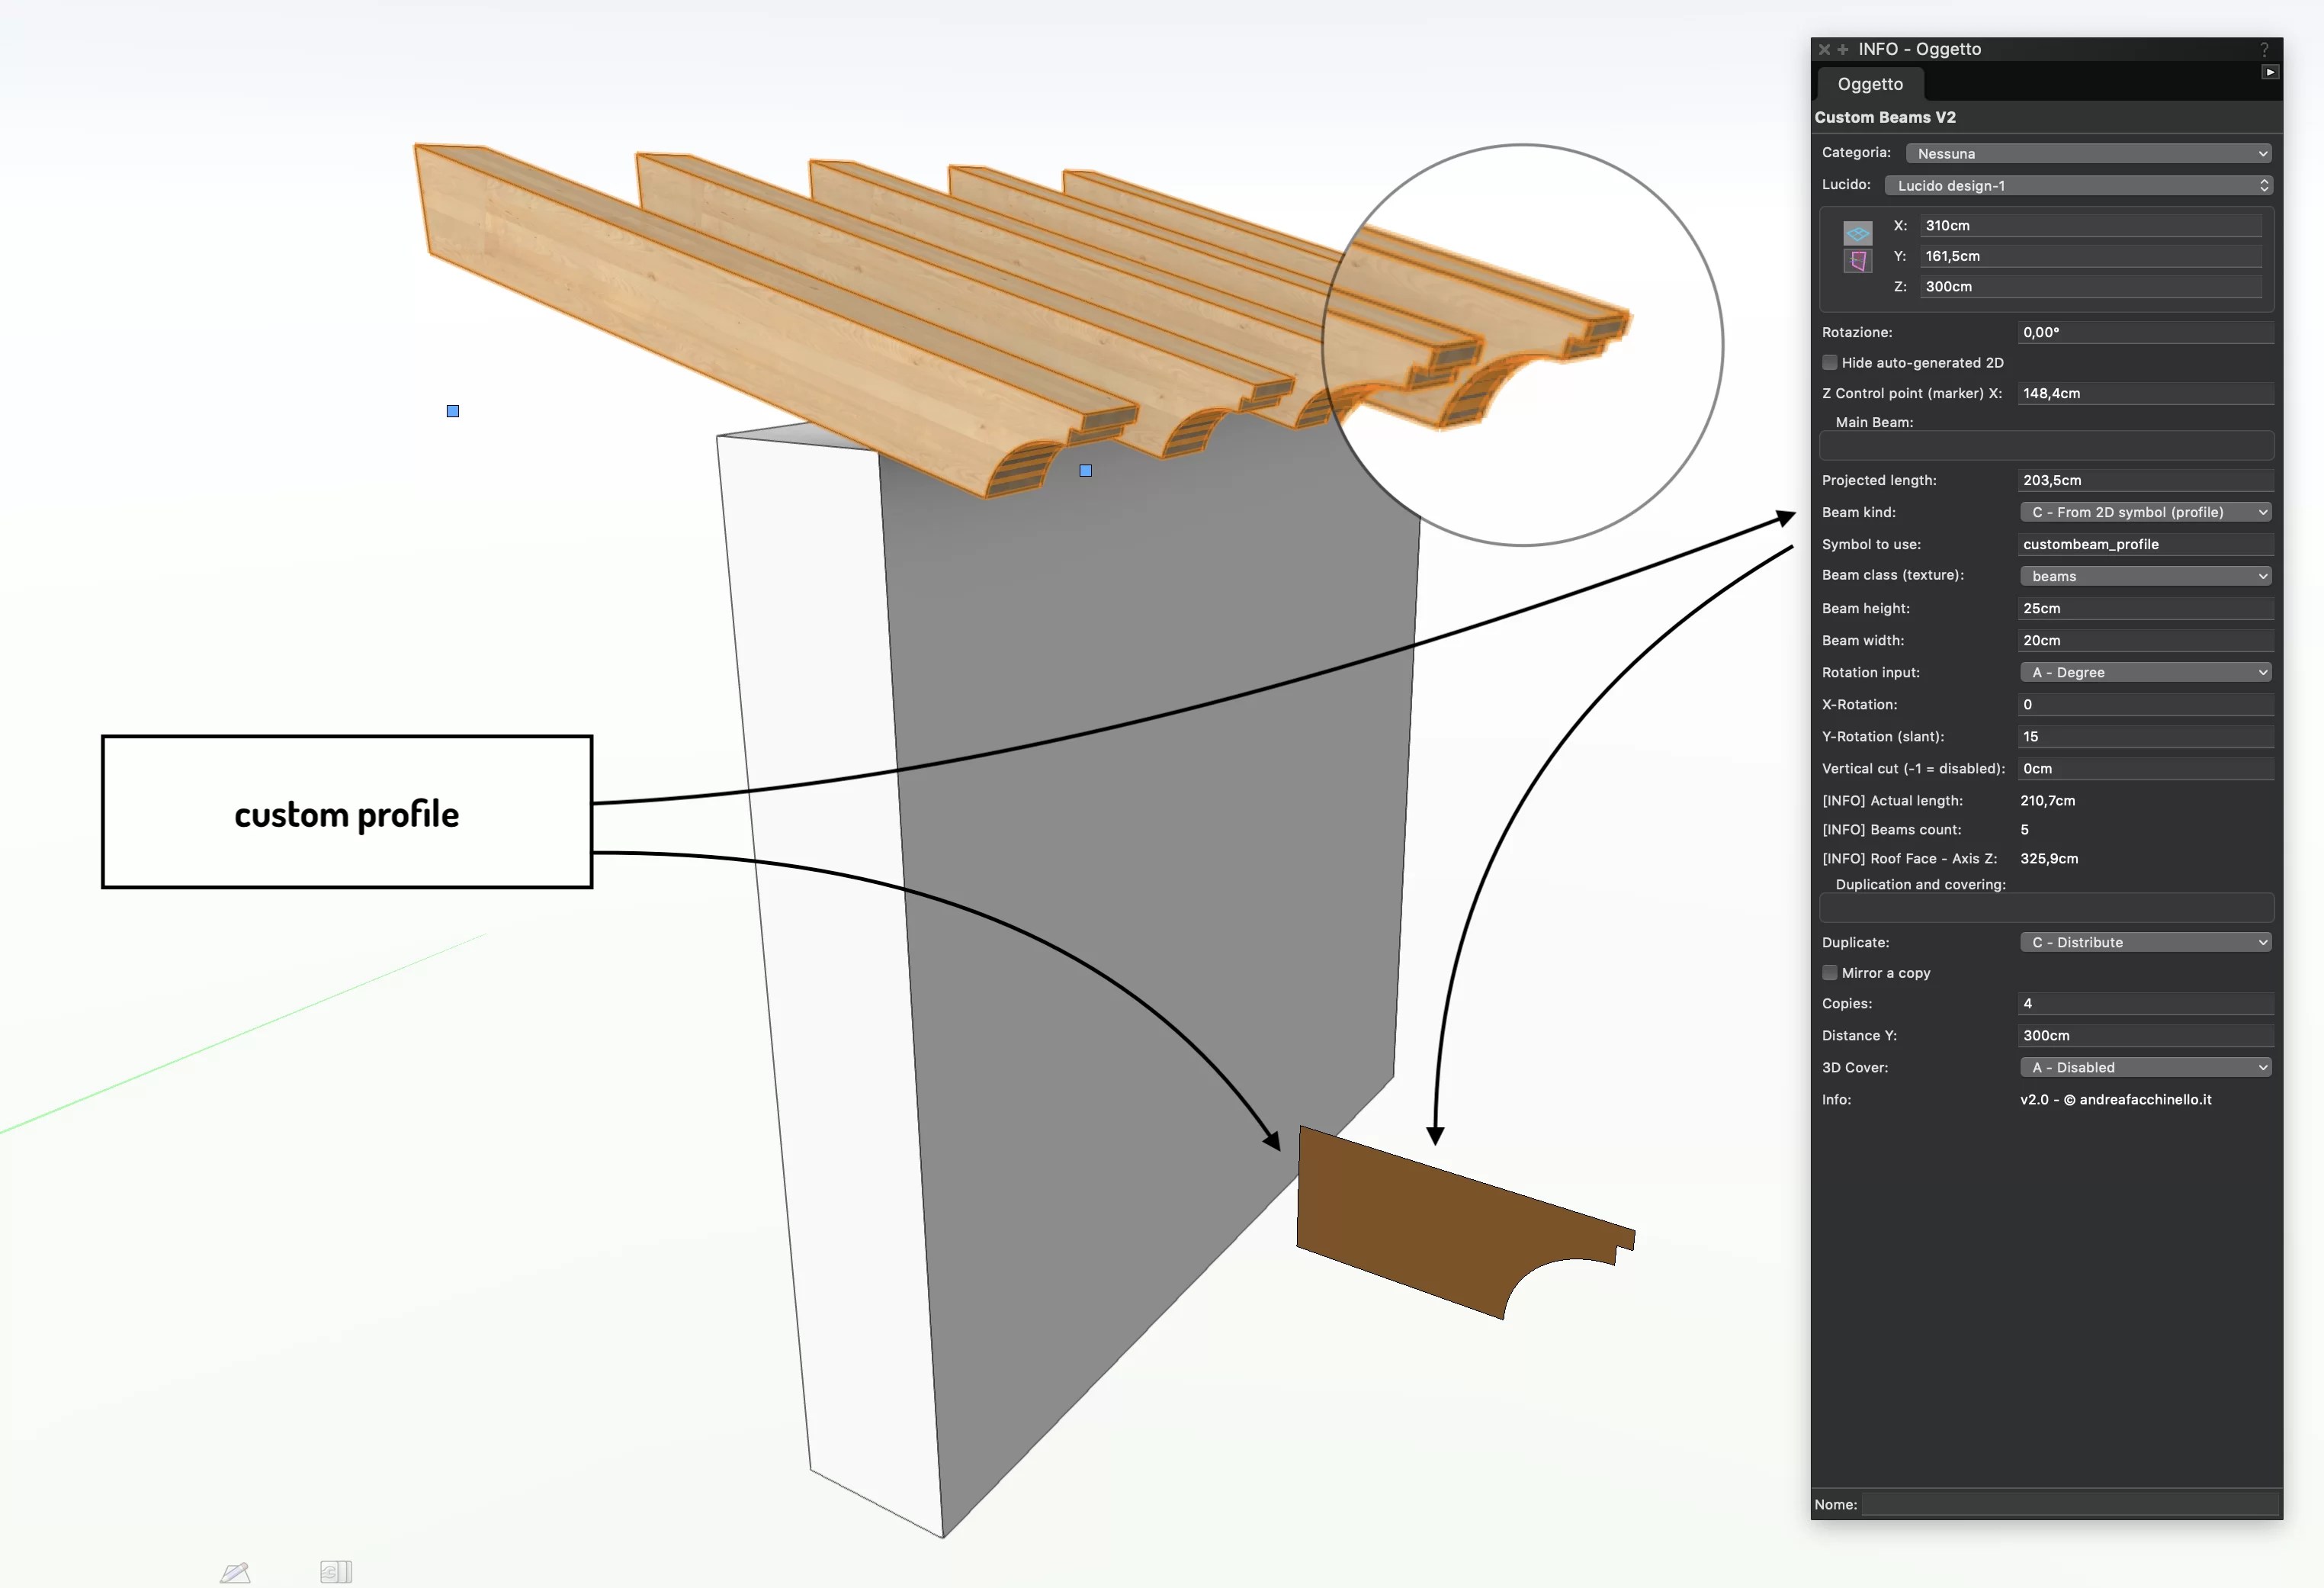This screenshot has height=1588, width=2324.
Task: Select the layer plane icon beside the X coordinate
Action: pos(1857,232)
